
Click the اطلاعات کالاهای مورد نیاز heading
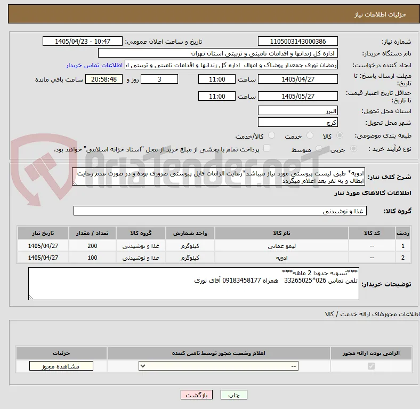tap(373, 193)
